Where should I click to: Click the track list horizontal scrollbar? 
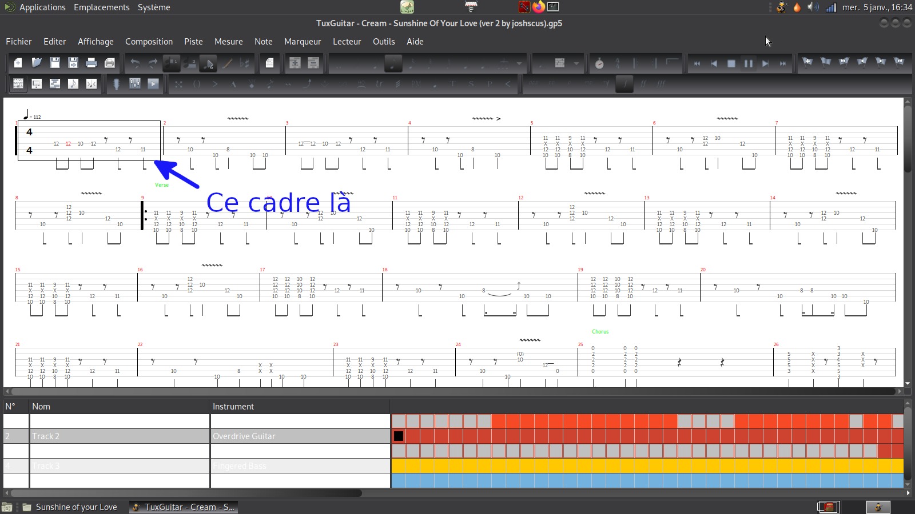pyautogui.click(x=186, y=493)
